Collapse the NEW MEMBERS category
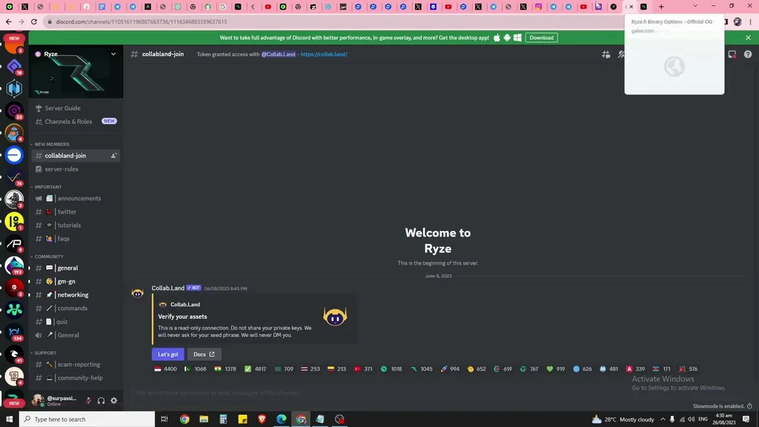Image resolution: width=759 pixels, height=427 pixels. (52, 144)
